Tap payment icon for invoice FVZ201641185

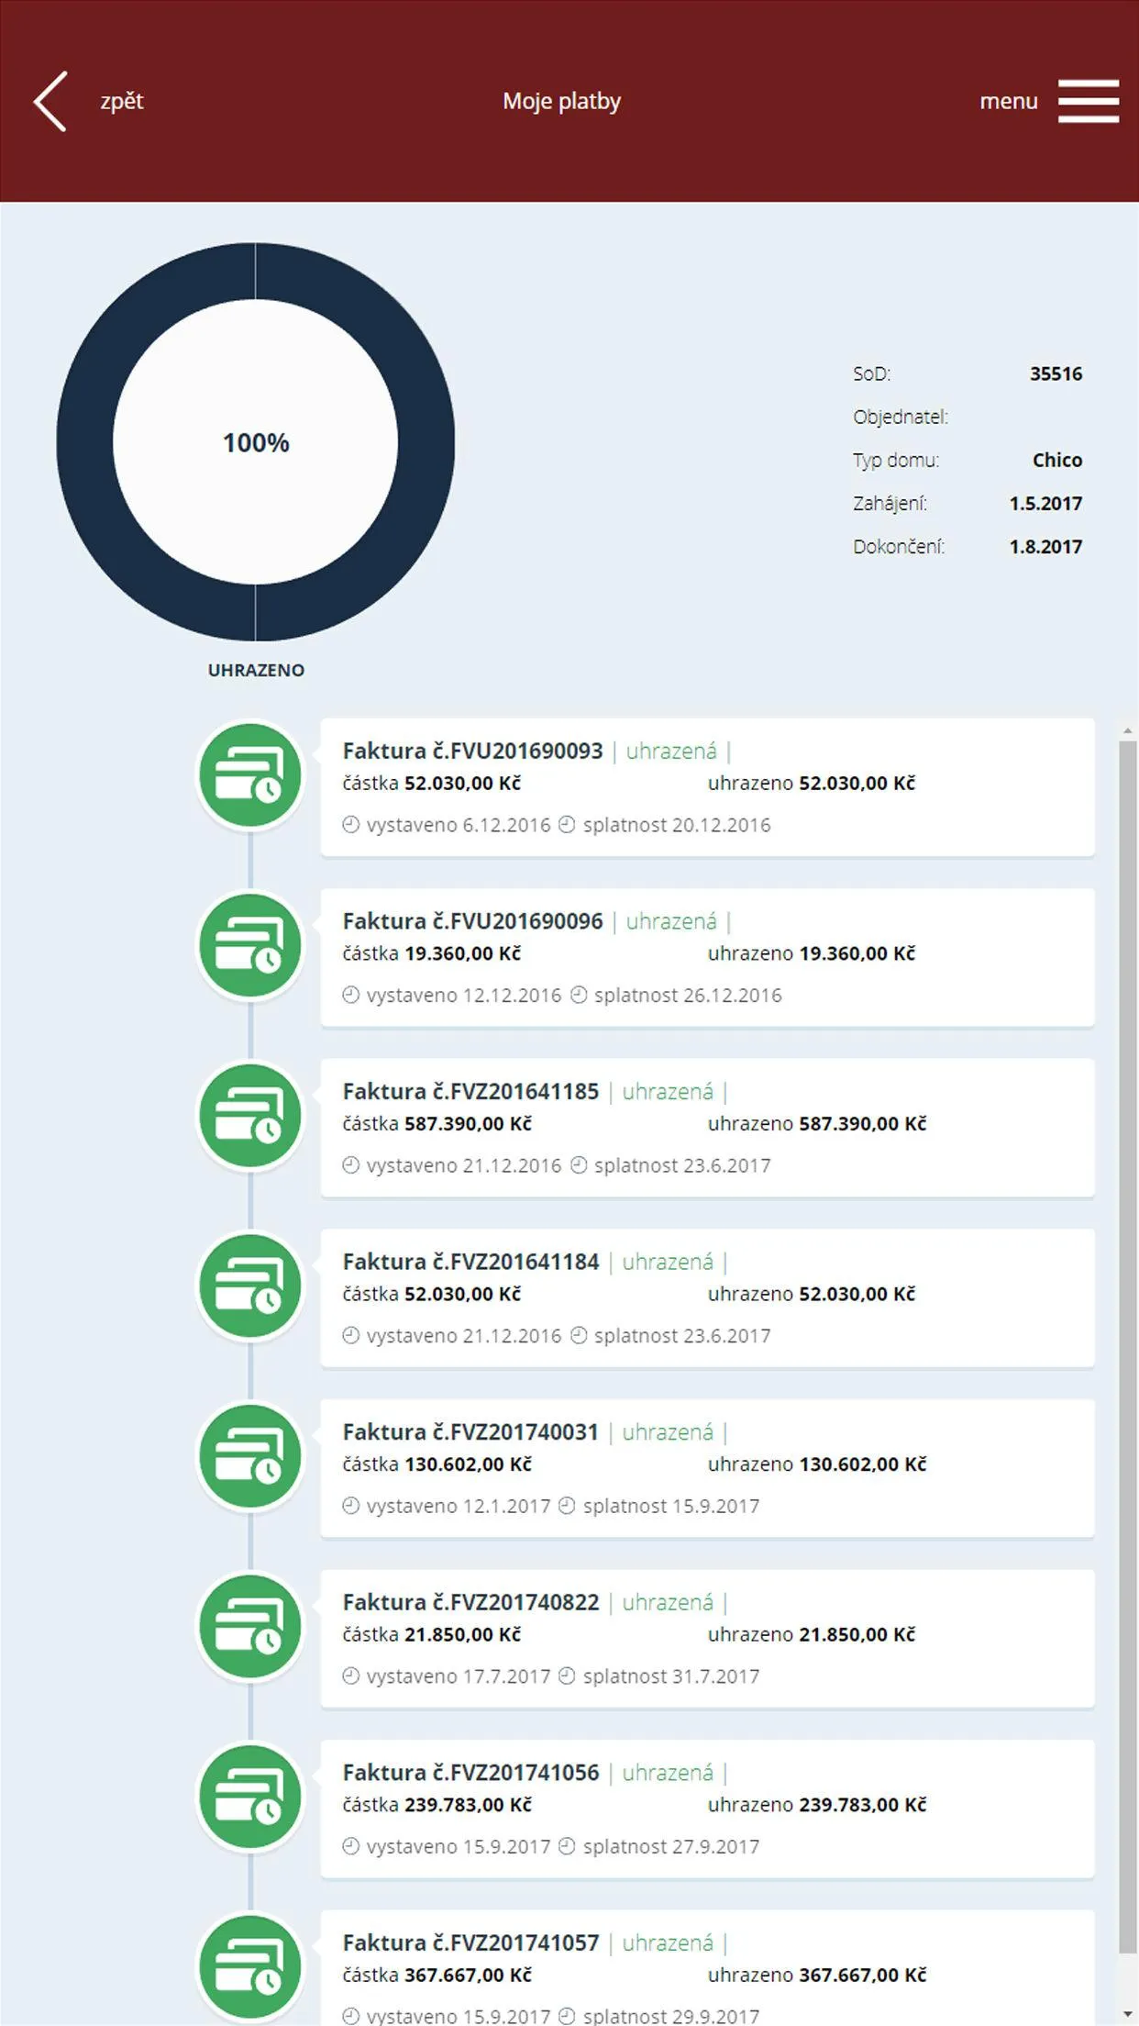[x=250, y=1116]
